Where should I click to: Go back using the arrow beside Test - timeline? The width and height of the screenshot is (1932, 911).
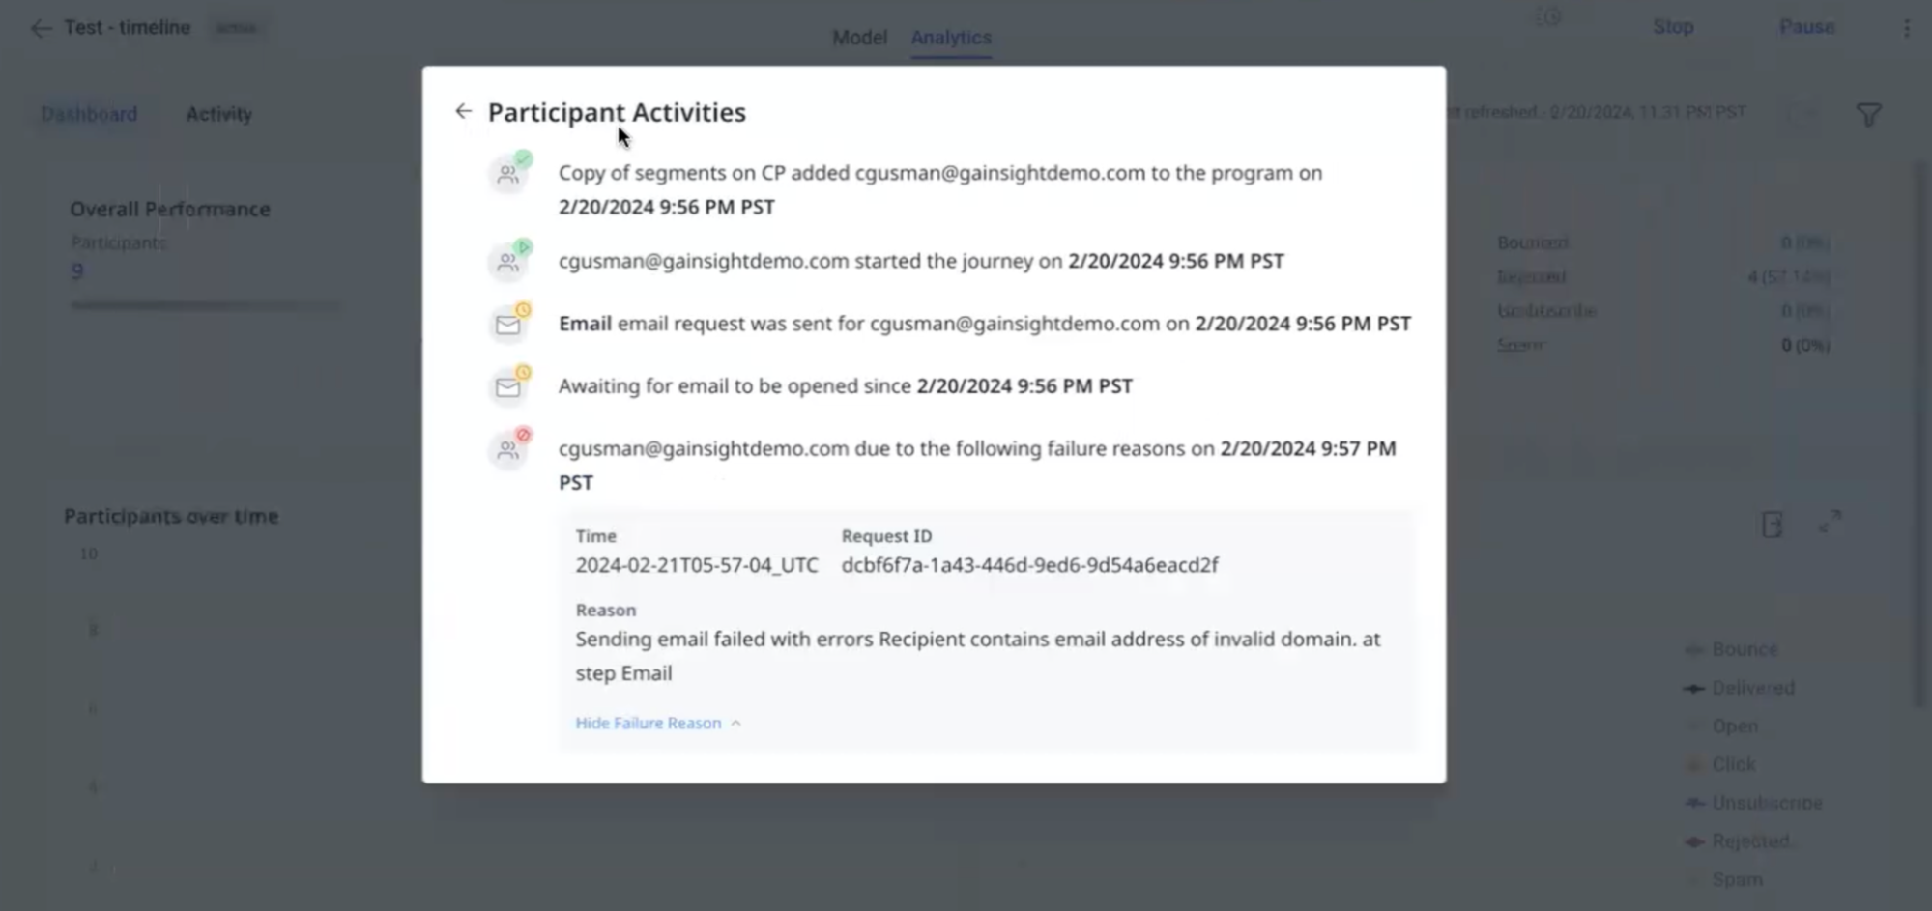coord(41,28)
